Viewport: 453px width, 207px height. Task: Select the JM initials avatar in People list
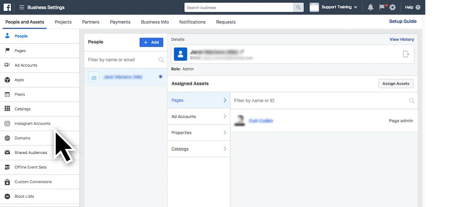(x=94, y=77)
